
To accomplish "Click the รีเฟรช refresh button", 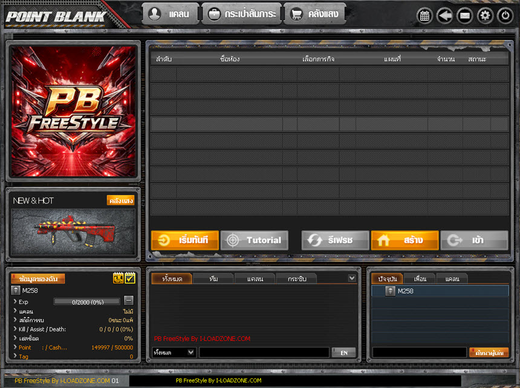I will tap(336, 240).
